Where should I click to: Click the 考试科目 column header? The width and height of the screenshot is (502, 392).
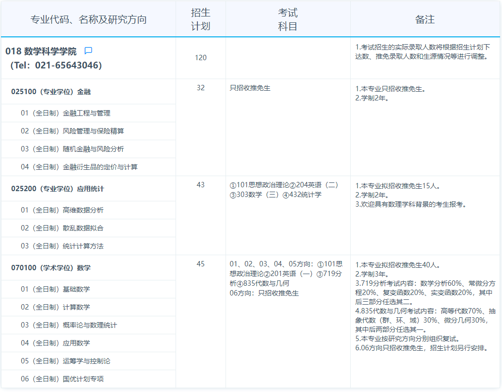tap(288, 19)
